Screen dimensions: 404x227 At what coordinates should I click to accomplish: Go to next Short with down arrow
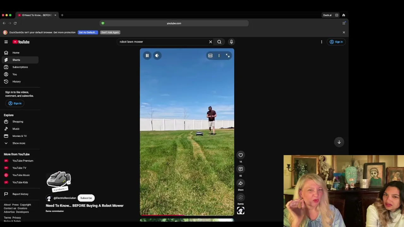coord(339,142)
